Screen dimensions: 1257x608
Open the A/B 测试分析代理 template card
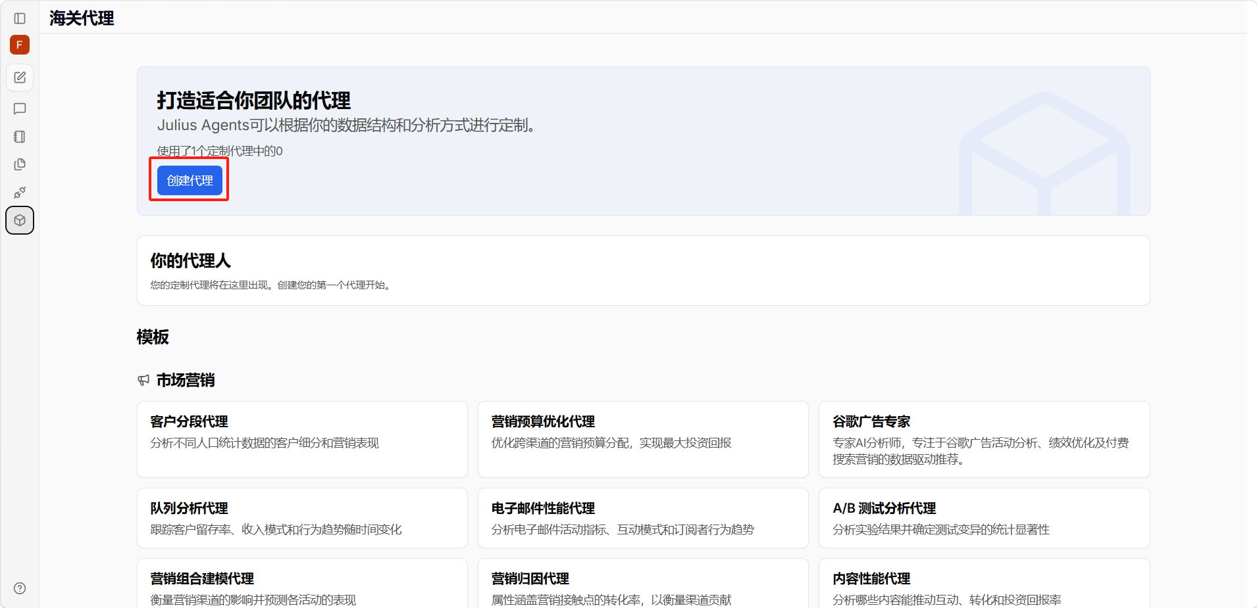[985, 518]
